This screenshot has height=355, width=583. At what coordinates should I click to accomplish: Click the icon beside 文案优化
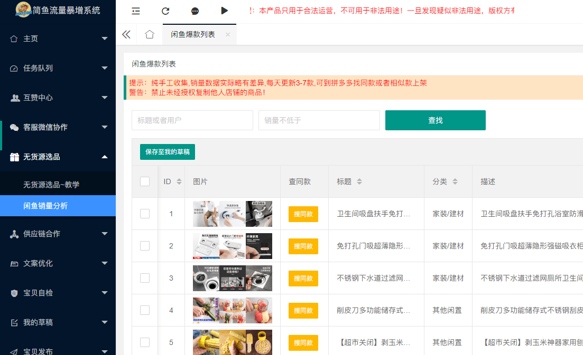14,263
